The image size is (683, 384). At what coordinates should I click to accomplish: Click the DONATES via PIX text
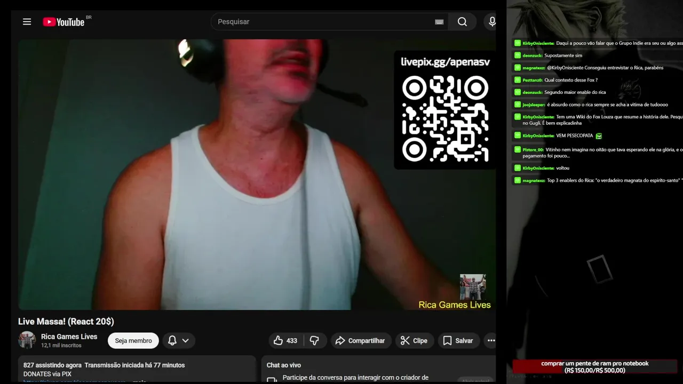pyautogui.click(x=47, y=374)
